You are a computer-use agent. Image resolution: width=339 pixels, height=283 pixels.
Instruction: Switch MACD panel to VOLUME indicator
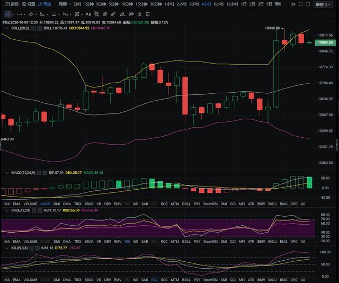[30, 204]
